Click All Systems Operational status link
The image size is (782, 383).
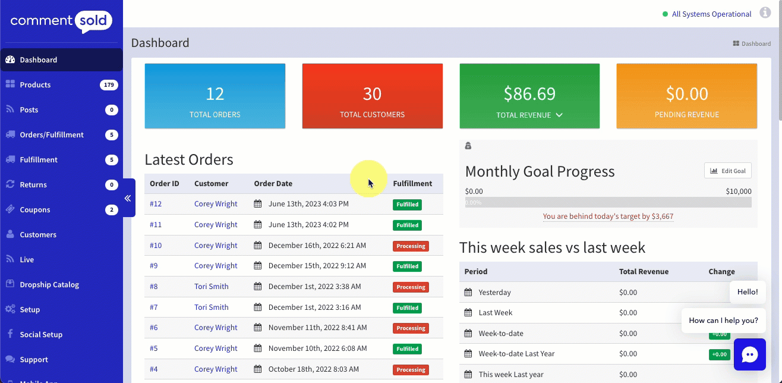(x=711, y=14)
